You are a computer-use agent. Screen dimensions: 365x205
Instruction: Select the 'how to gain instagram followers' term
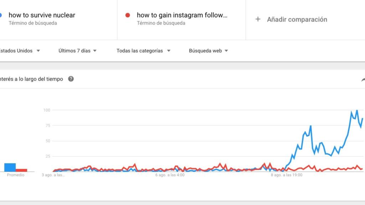click(182, 15)
